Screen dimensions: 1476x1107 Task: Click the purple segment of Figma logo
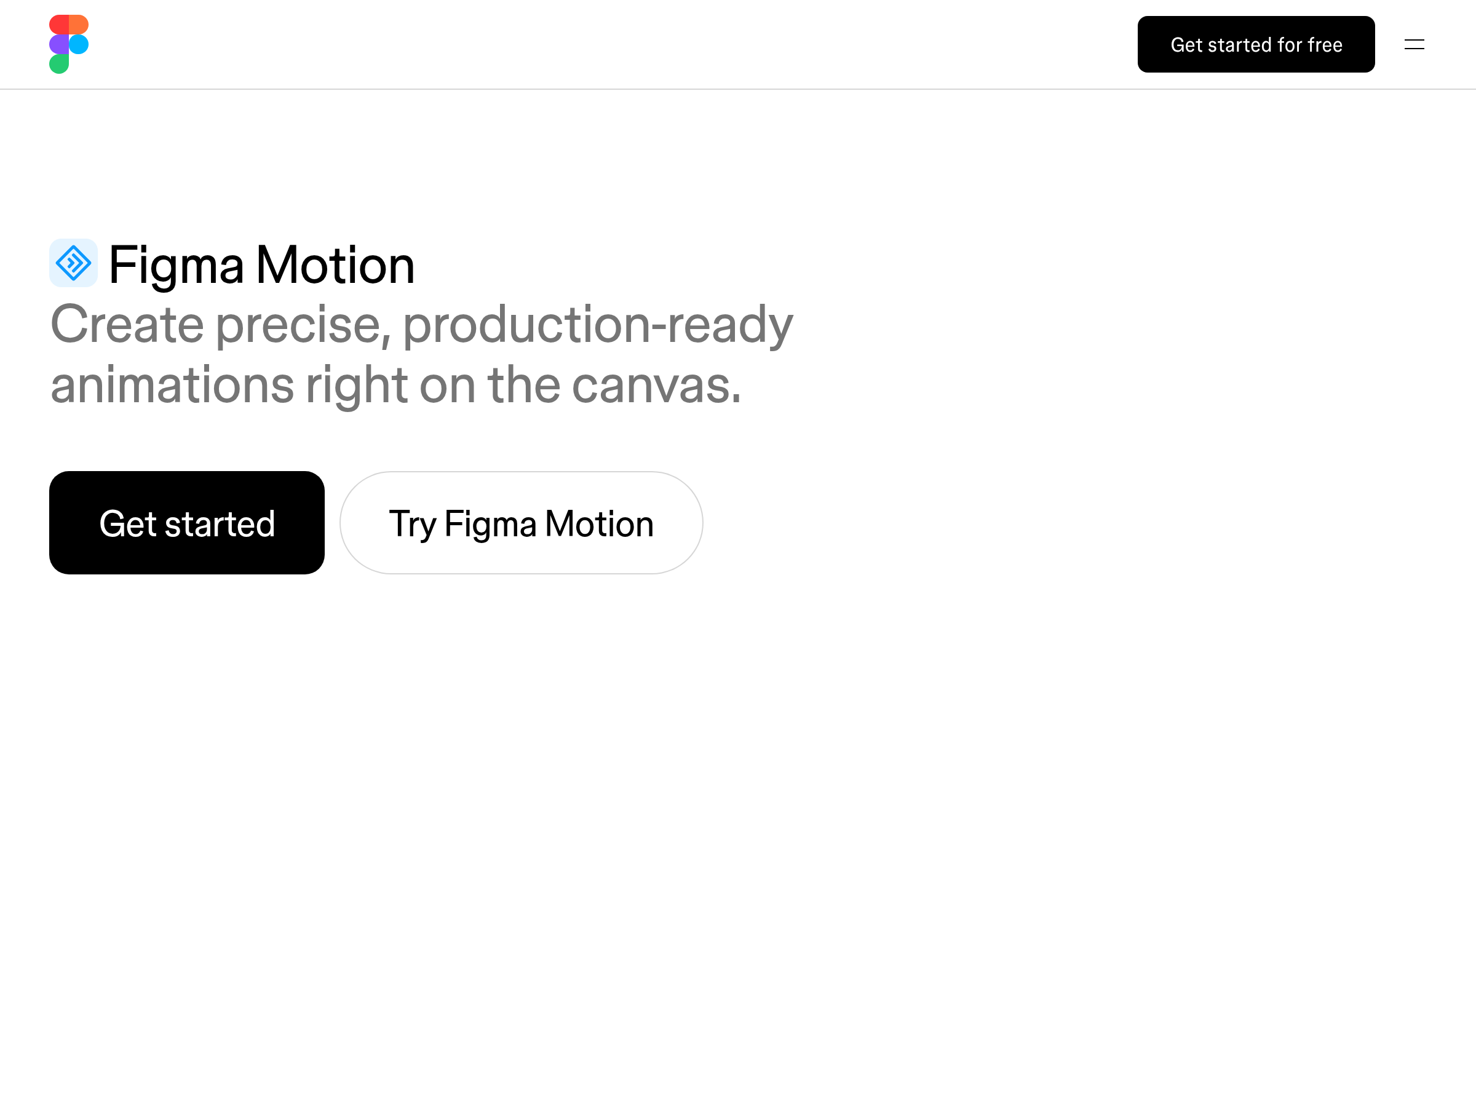[58, 44]
